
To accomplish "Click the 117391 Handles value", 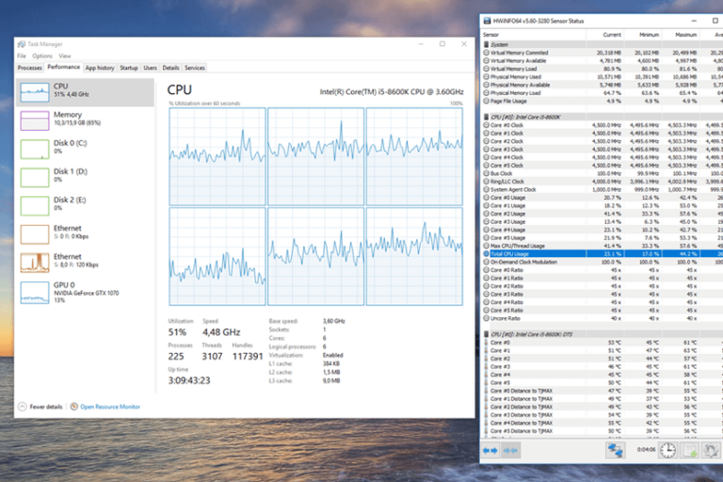I will pos(248,357).
